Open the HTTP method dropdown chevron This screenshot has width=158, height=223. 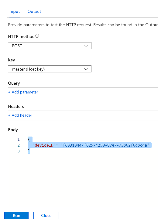(86, 46)
